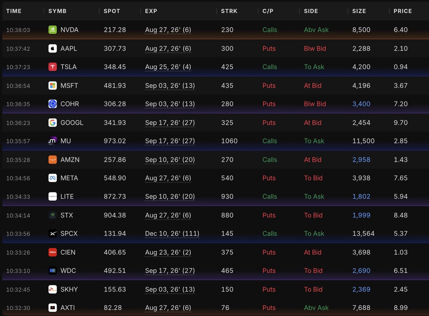Click the CIEN Ciena logo icon
Viewport: 429px width, 316px height.
(x=52, y=252)
